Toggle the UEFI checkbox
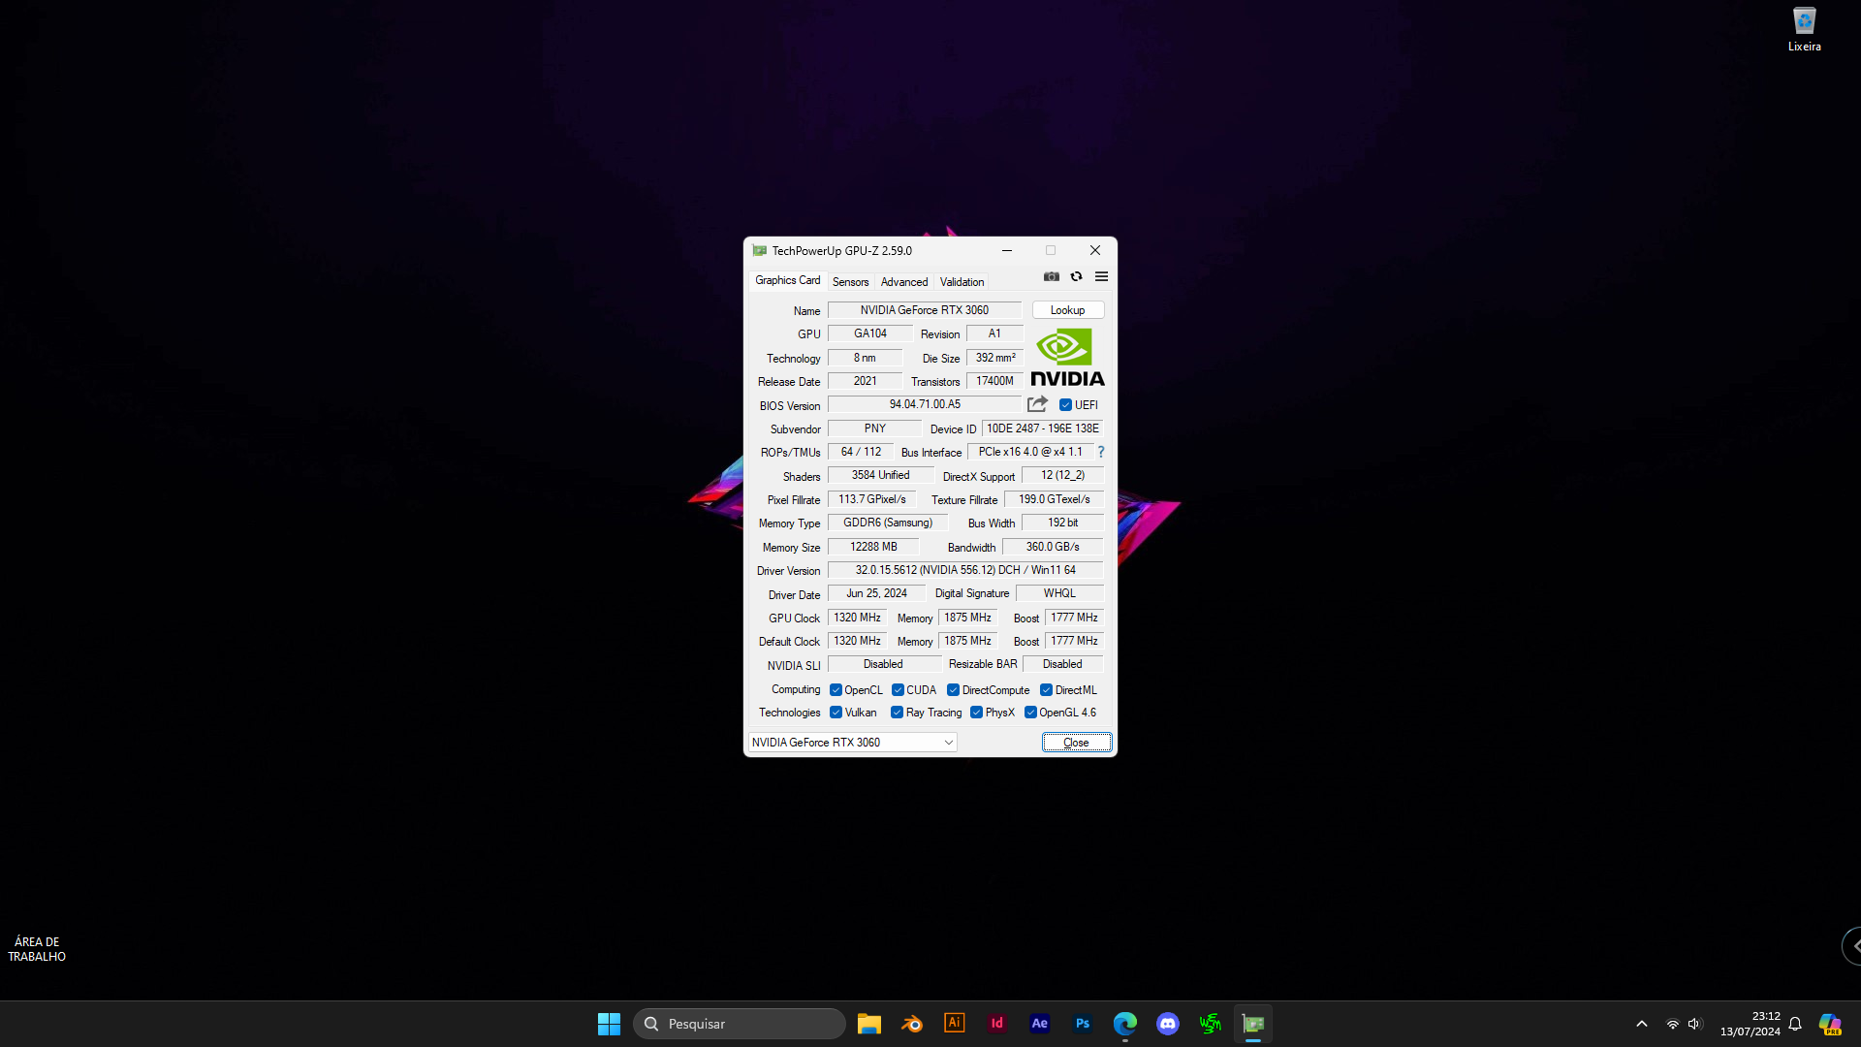 click(1065, 405)
